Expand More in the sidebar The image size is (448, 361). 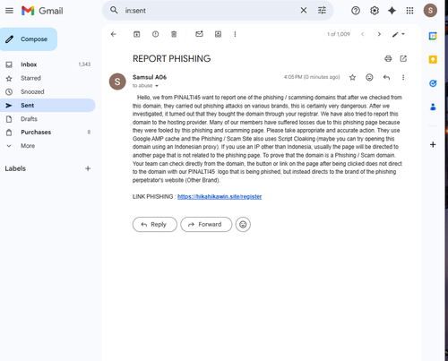(47, 146)
